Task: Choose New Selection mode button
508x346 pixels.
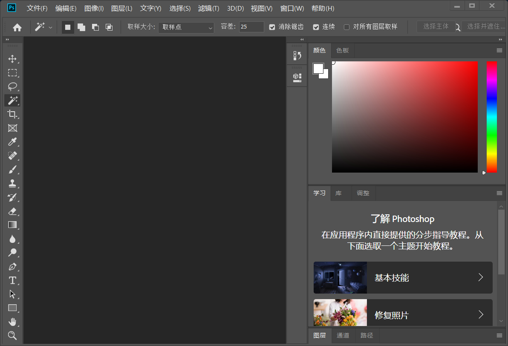Action: coord(68,27)
